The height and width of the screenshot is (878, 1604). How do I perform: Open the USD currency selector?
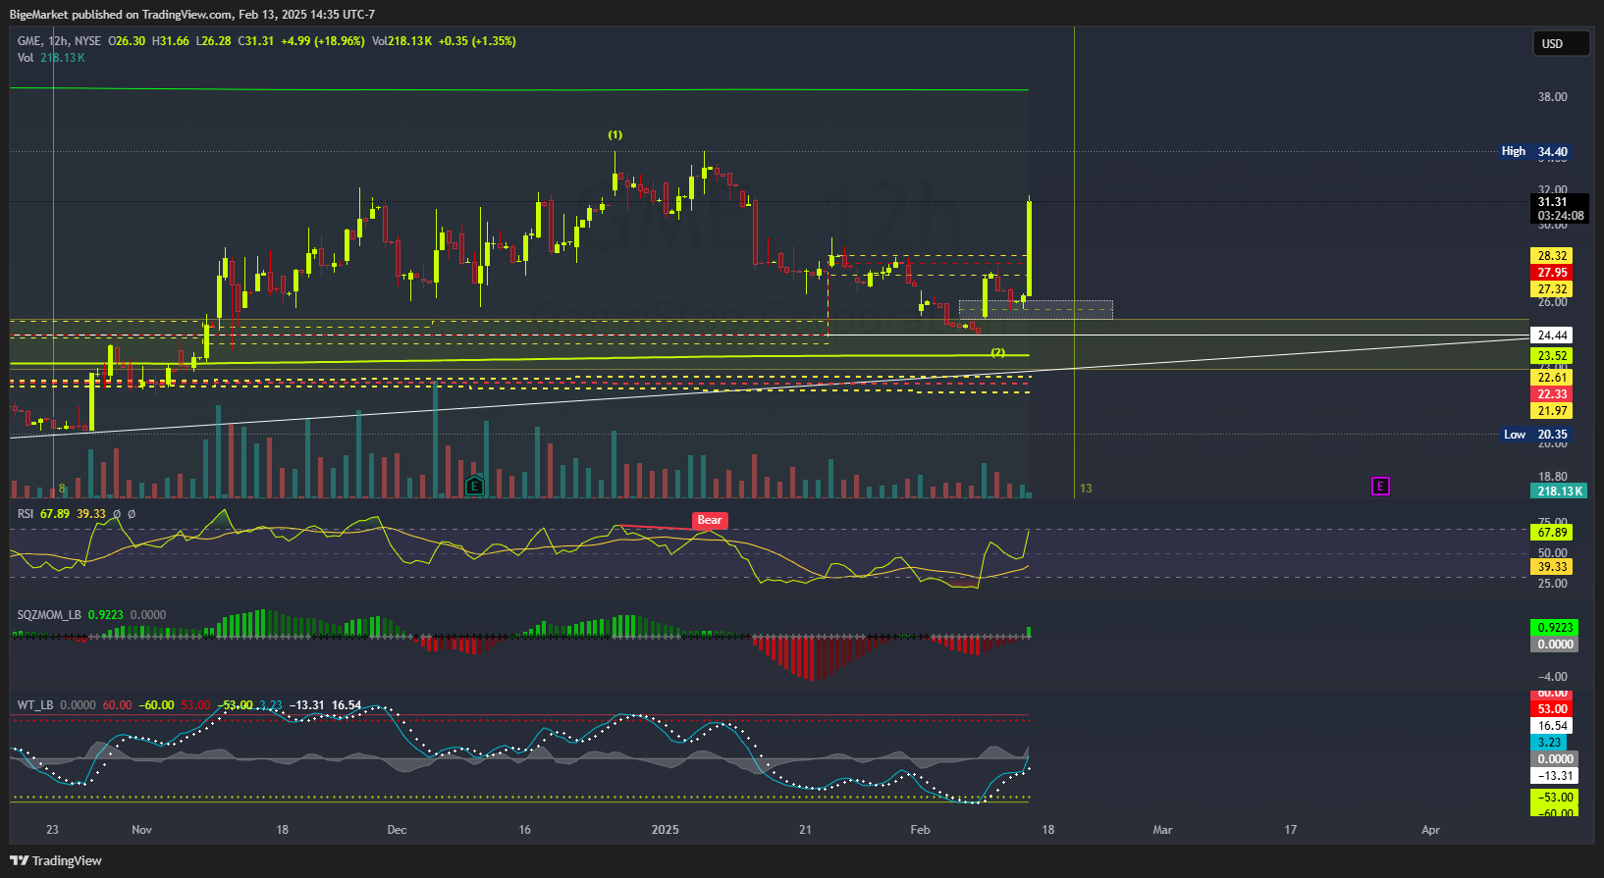(1561, 43)
